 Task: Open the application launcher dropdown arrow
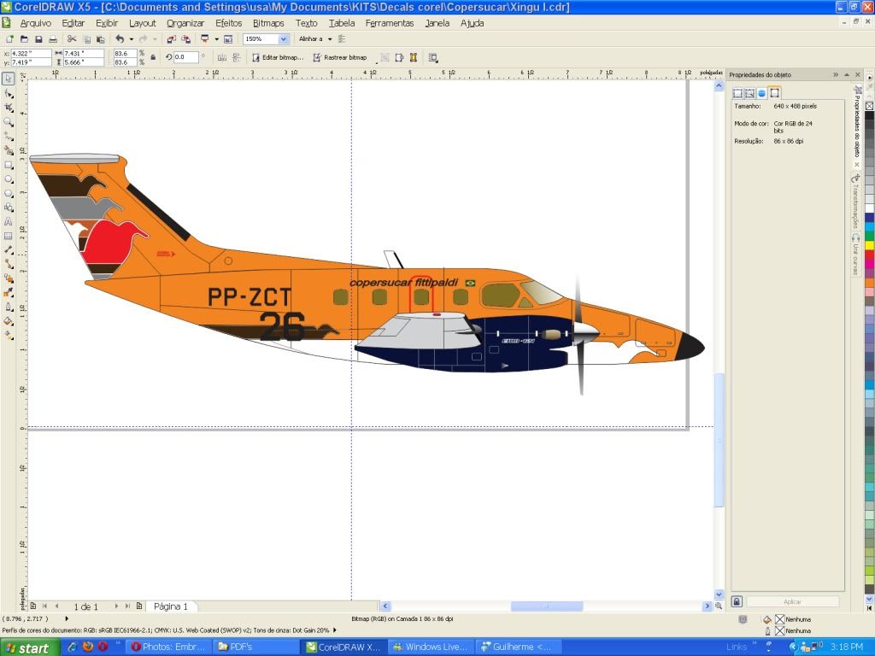(x=216, y=39)
